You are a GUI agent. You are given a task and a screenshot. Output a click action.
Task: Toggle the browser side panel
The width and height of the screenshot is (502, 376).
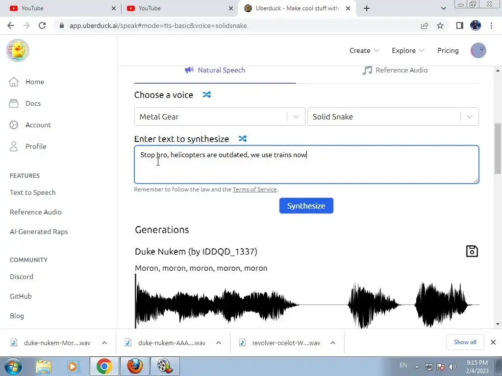point(460,25)
